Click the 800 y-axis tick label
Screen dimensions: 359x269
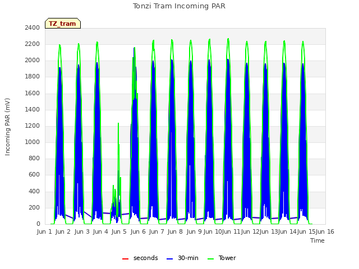[x=34, y=158]
